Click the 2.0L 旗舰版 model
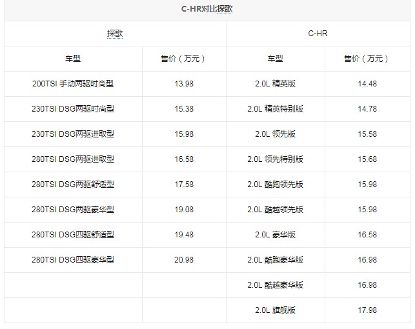This screenshot has height=329, width=415. point(275,310)
